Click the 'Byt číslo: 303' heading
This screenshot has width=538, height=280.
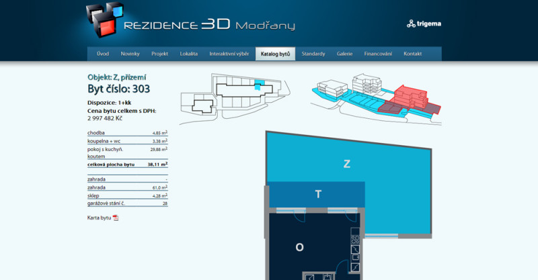click(x=119, y=89)
